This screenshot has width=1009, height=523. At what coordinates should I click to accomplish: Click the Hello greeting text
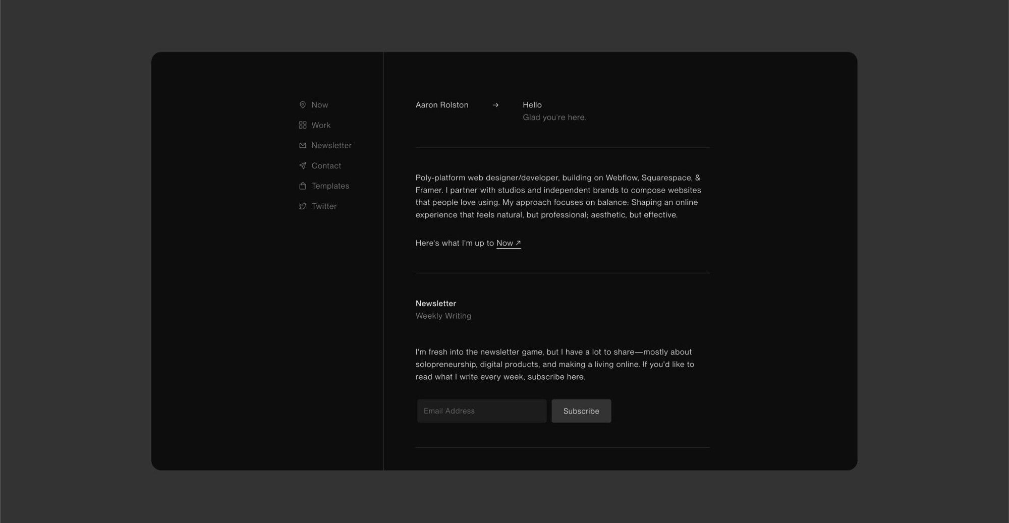point(532,105)
